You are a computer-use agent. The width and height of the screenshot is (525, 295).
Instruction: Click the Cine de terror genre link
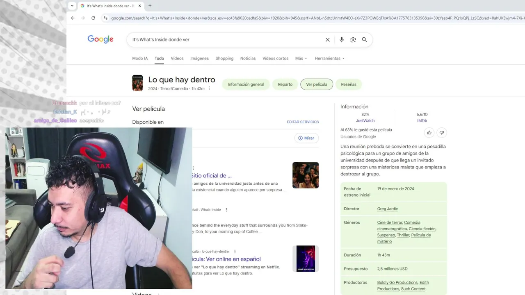pos(390,222)
